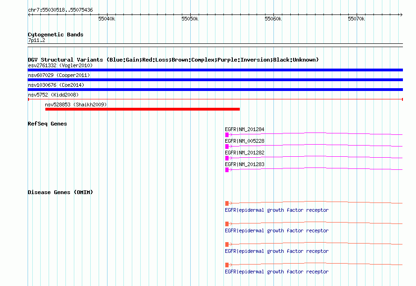The width and height of the screenshot is (416, 286).
Task: Click the left arrow of the ruler
Action: tap(29, 14)
